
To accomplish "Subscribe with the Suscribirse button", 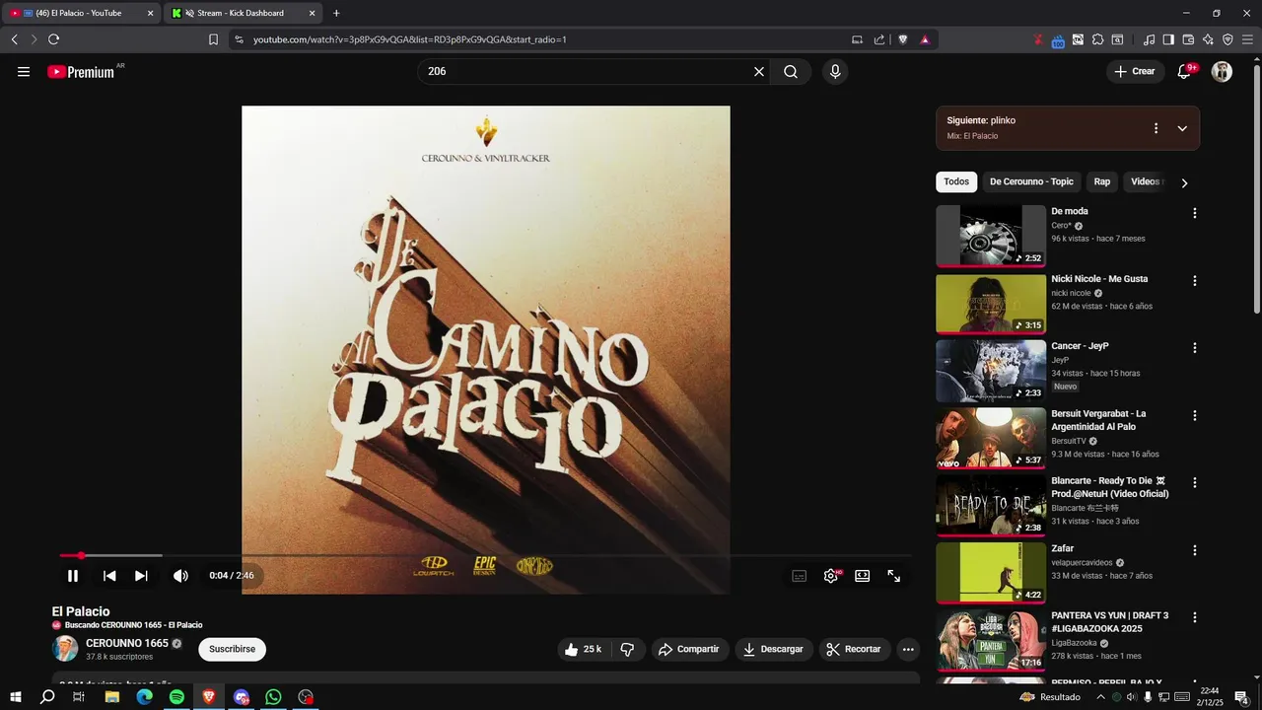I will click(232, 649).
